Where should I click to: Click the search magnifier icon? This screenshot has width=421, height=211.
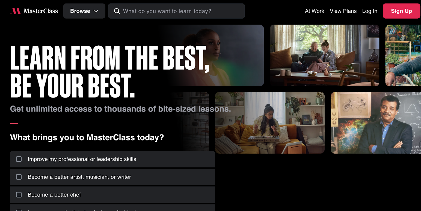[x=117, y=11]
